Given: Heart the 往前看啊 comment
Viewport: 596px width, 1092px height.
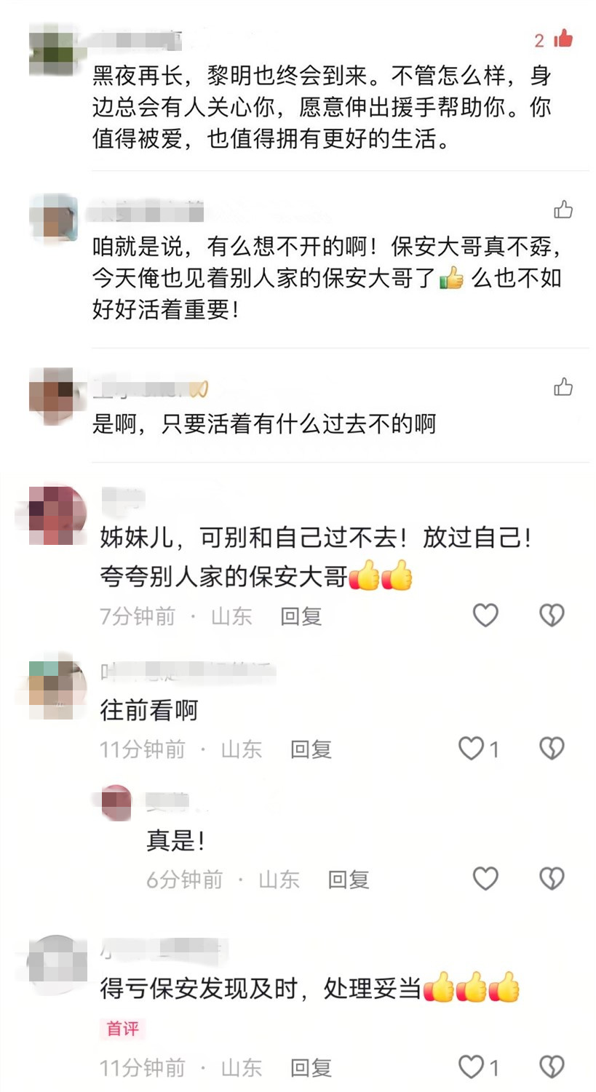Looking at the screenshot, I should click(472, 748).
